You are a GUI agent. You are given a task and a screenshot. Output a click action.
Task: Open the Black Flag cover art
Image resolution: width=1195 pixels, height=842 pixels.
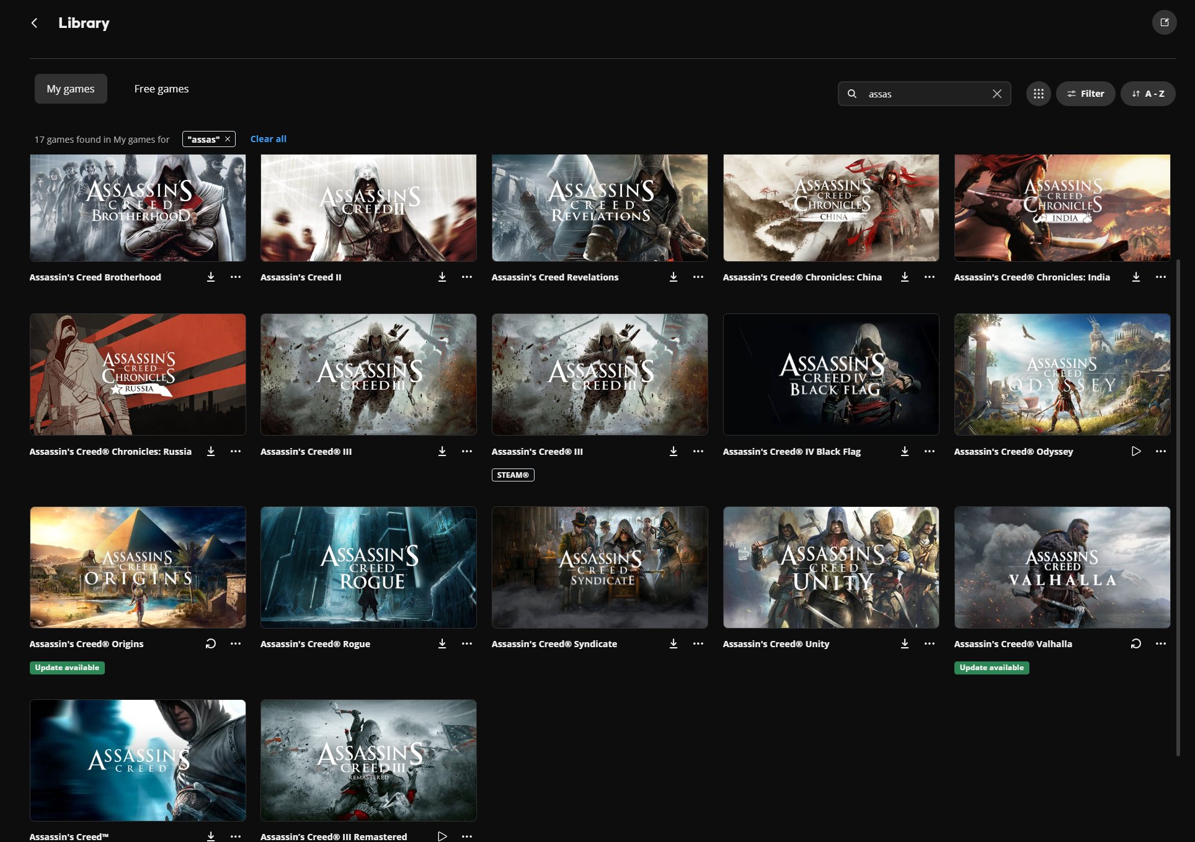click(831, 374)
